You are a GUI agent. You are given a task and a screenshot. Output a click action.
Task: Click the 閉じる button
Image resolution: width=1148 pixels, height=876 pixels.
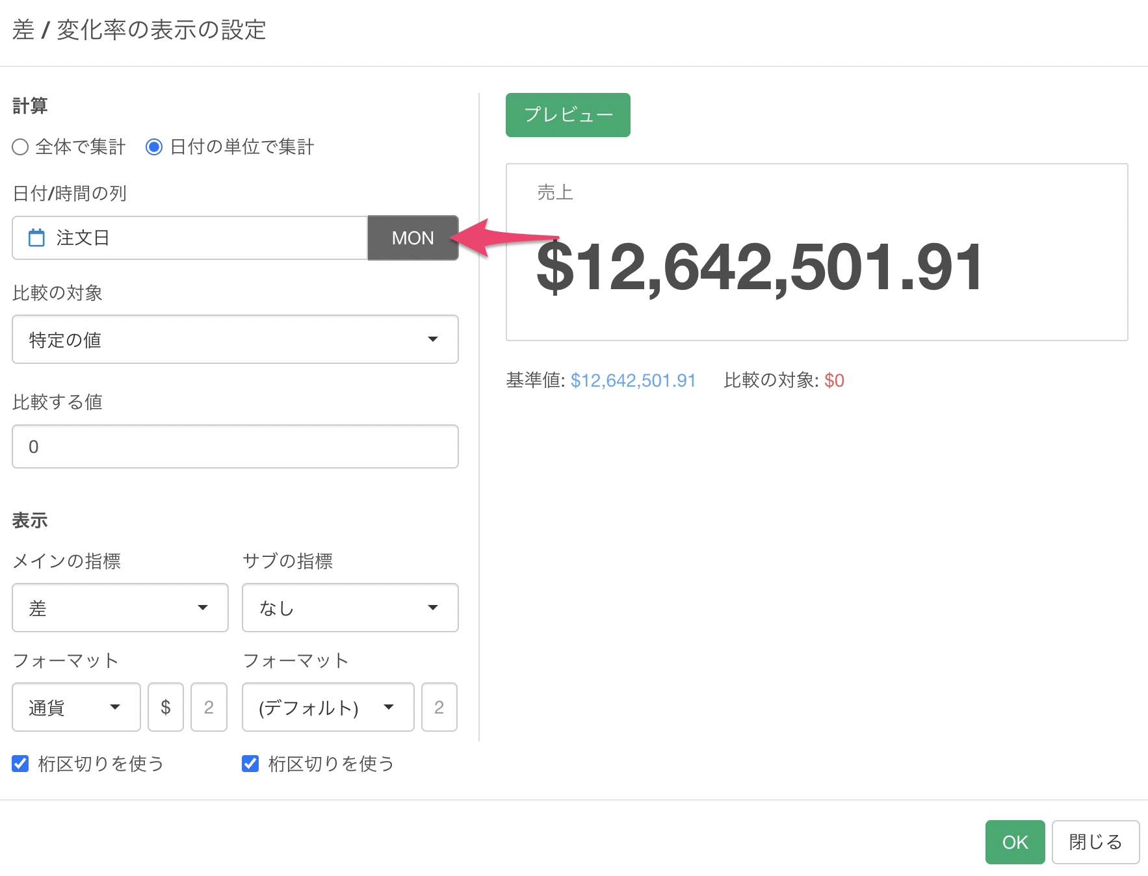[1095, 842]
